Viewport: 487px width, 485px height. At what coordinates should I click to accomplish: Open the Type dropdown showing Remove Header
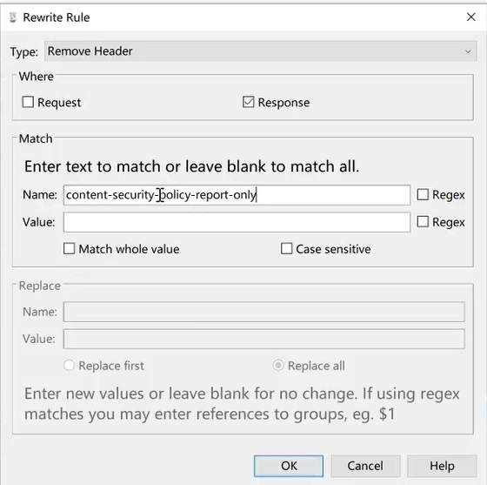click(260, 51)
